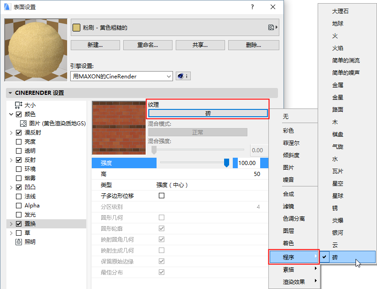Enable the 草 channel checkbox

19,233
